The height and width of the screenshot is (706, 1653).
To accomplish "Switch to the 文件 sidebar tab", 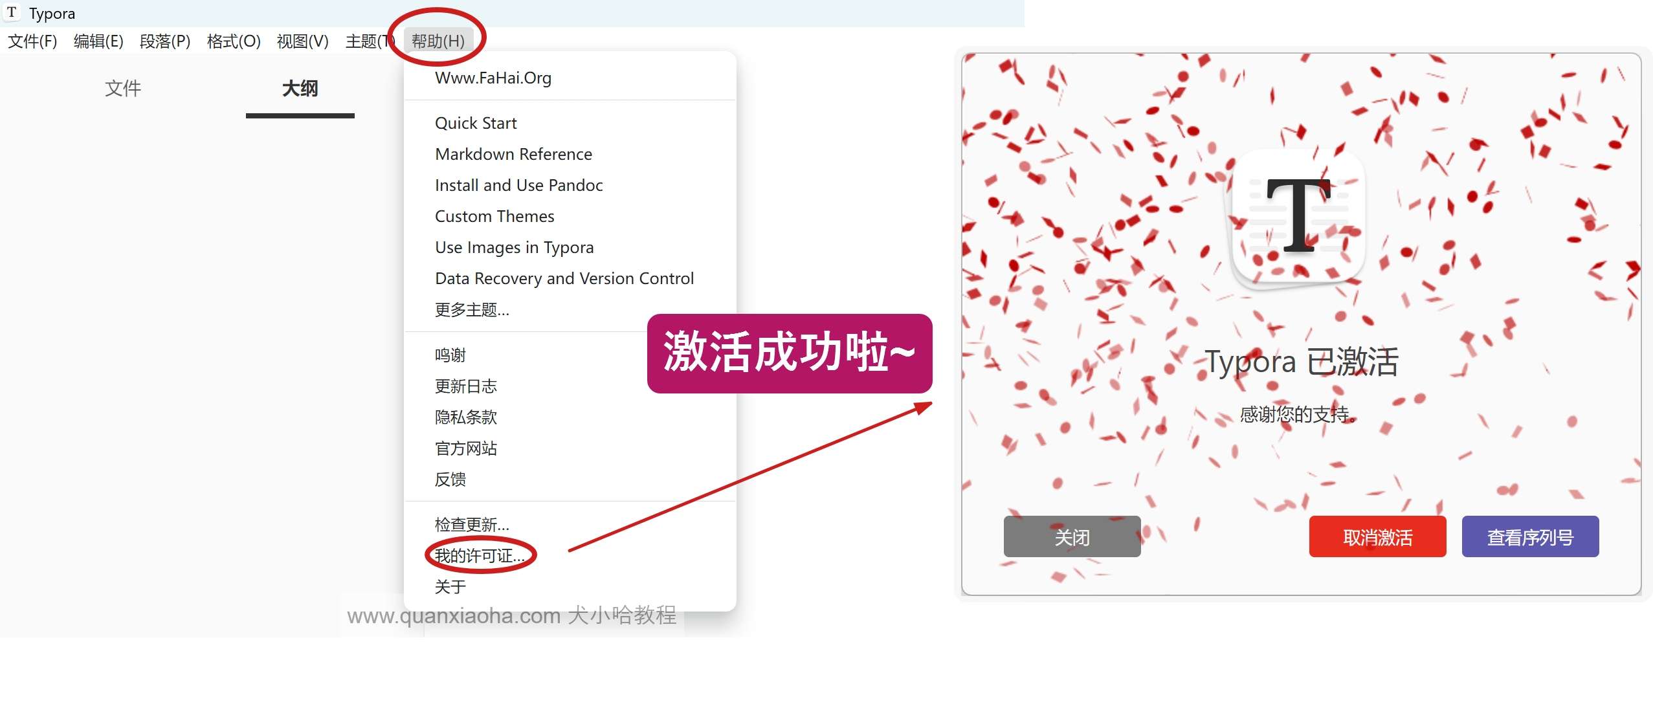I will pos(123,88).
